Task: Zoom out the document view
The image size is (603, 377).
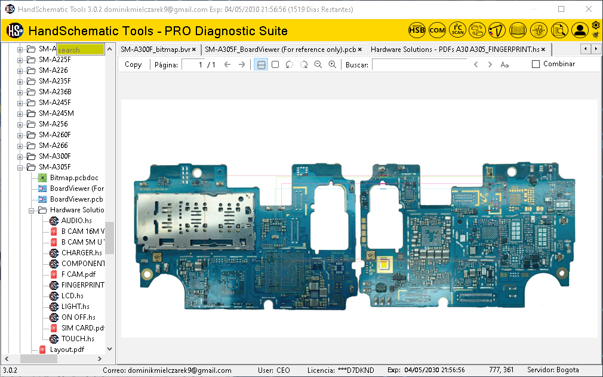Action: coord(318,64)
